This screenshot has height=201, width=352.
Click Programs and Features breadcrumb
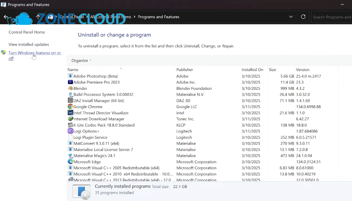159,17
